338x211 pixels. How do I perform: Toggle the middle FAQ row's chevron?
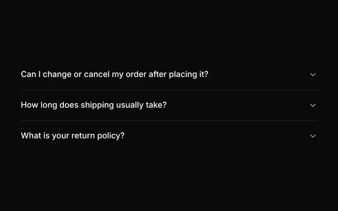(313, 105)
